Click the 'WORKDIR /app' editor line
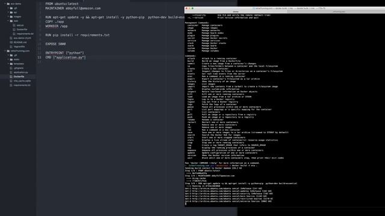Image resolution: width=385 pixels, height=216 pixels. tap(56, 26)
